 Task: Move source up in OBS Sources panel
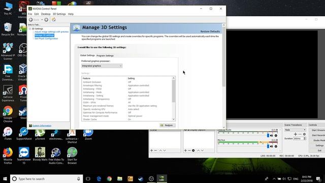click(198, 150)
